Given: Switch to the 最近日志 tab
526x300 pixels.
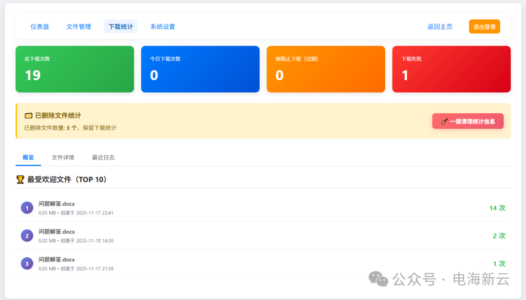Looking at the screenshot, I should (x=103, y=157).
